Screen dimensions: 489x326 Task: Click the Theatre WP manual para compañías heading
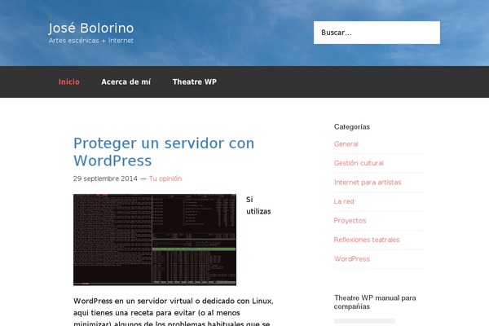click(375, 302)
